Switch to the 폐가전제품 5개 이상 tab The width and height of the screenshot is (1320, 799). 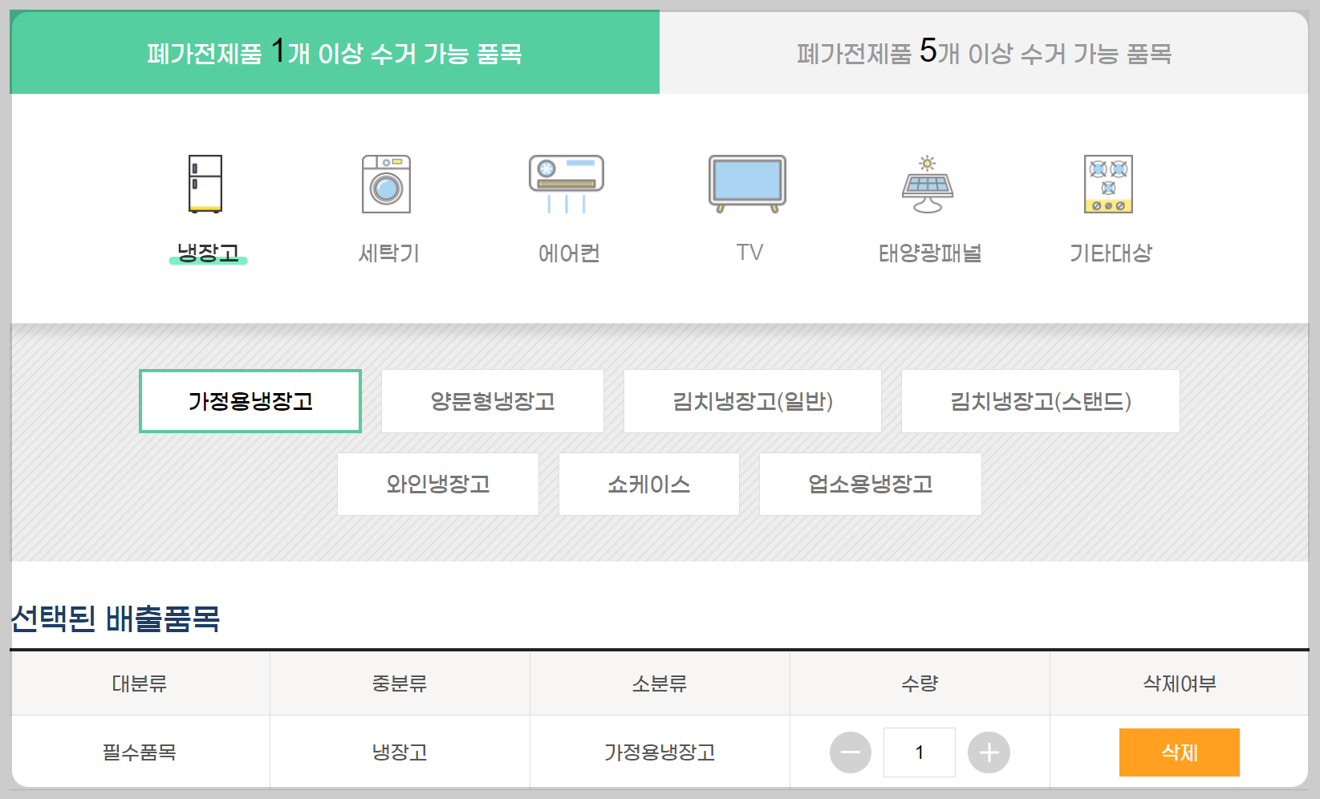984,51
